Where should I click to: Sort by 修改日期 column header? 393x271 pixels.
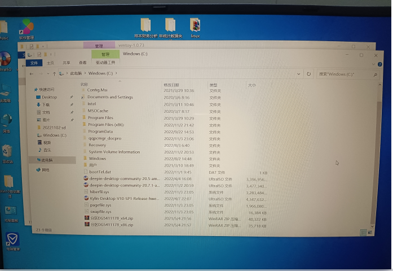click(171, 85)
